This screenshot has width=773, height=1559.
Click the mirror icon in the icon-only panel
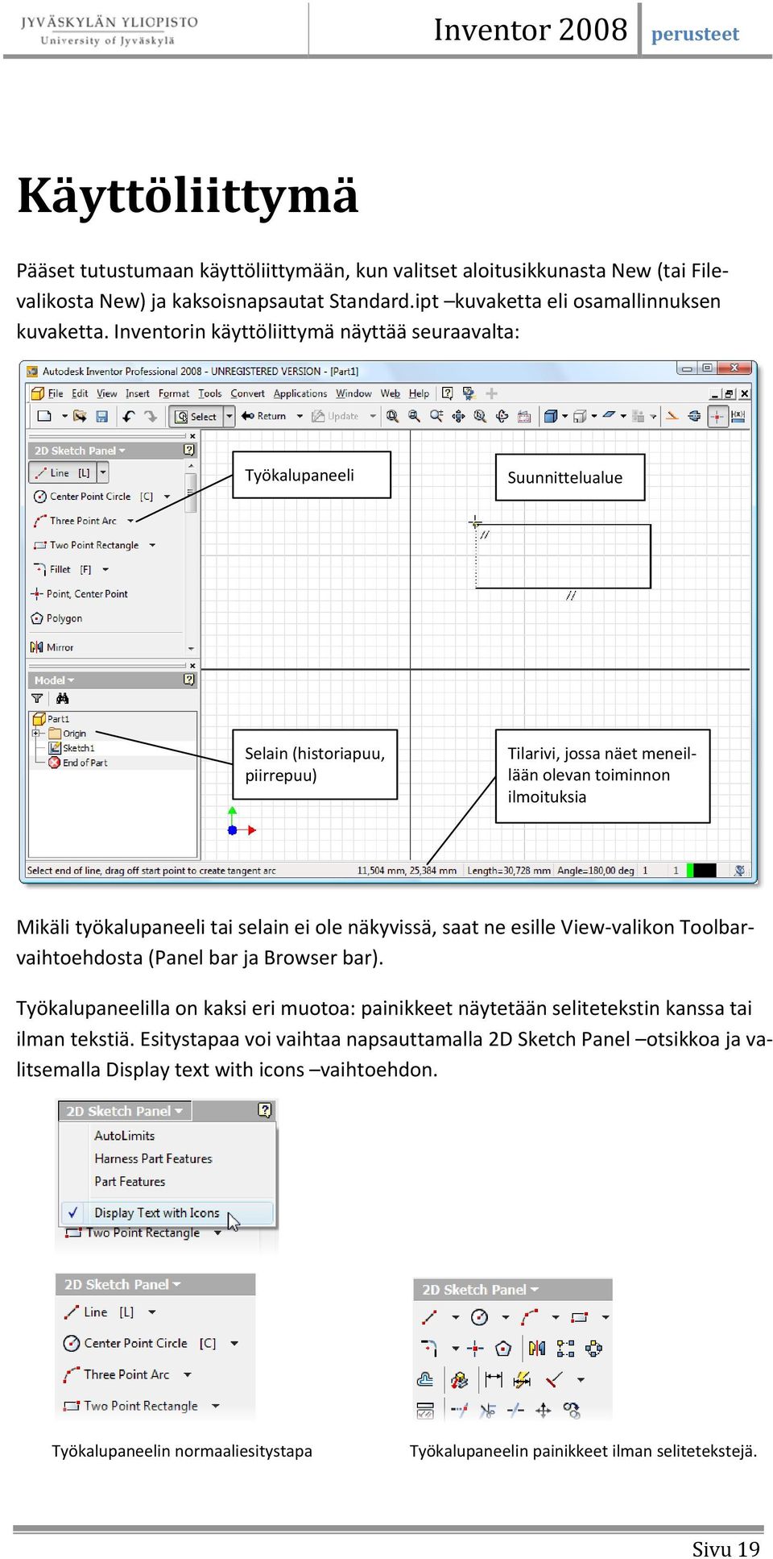537,1348
